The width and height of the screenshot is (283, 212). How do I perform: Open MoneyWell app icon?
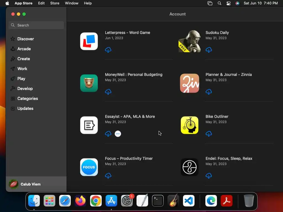click(x=89, y=83)
